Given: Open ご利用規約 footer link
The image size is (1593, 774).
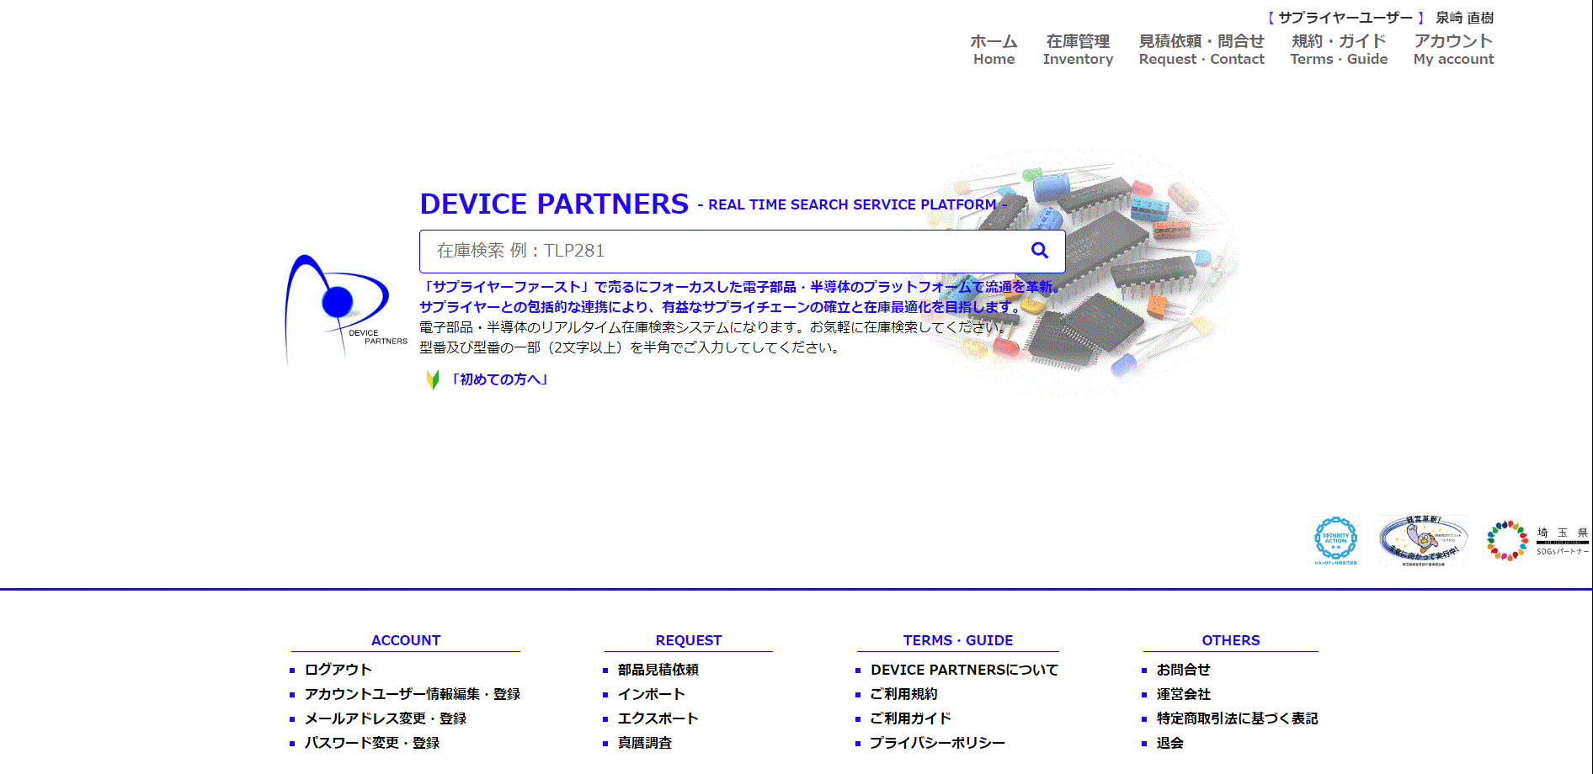Looking at the screenshot, I should (x=904, y=694).
